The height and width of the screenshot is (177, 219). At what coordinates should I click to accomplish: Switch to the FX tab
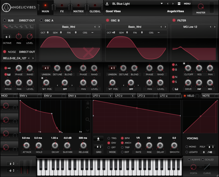(62, 9)
